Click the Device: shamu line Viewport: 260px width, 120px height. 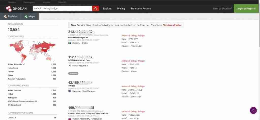(129, 71)
